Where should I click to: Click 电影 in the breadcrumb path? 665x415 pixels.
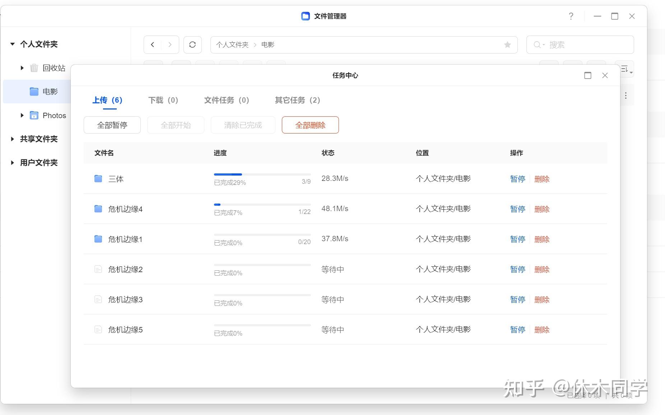pyautogui.click(x=268, y=45)
